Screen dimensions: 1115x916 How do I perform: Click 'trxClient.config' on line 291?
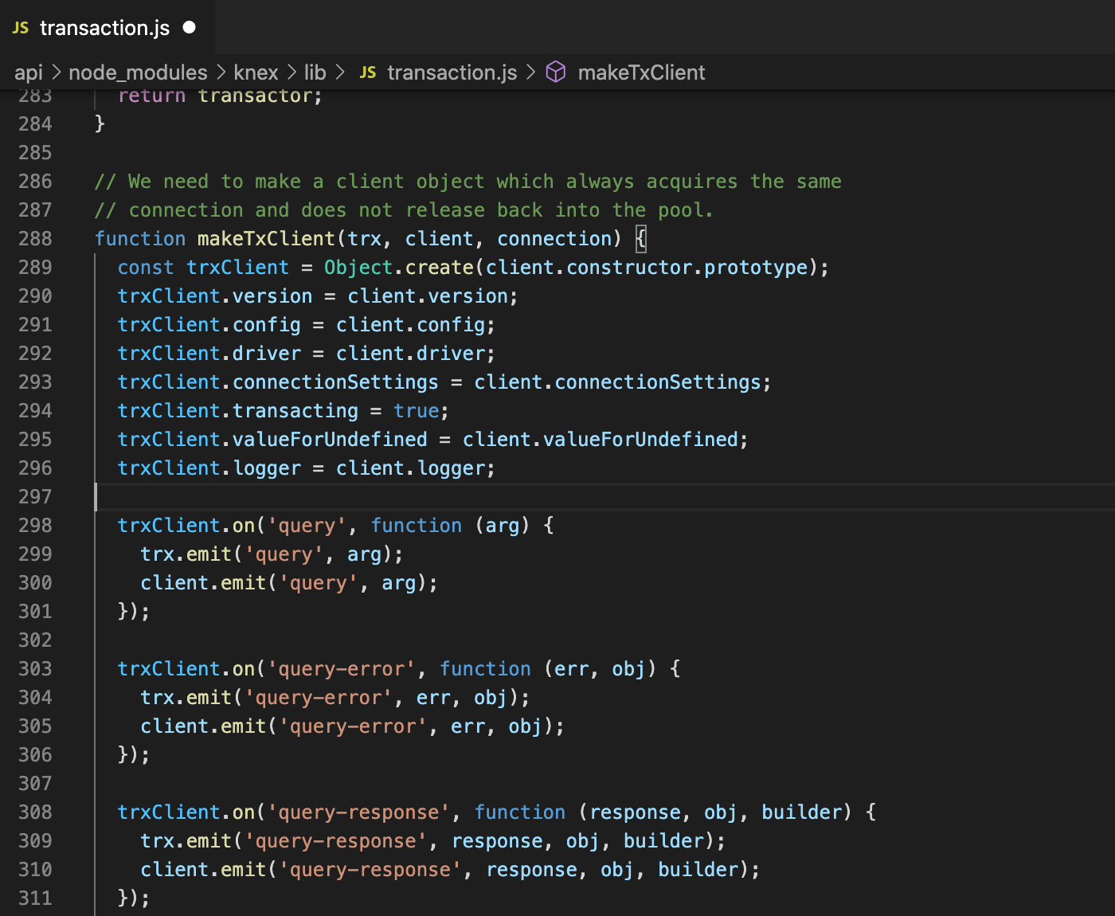point(209,325)
